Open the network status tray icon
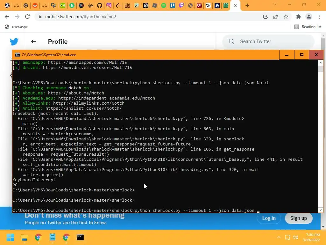 point(287,237)
